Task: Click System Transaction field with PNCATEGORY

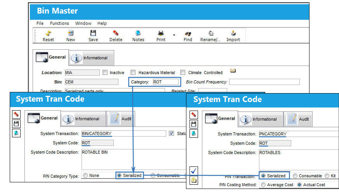Action: pos(299,134)
